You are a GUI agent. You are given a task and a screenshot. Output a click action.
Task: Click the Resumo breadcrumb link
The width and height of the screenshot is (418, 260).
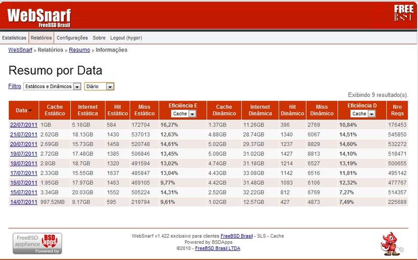79,49
